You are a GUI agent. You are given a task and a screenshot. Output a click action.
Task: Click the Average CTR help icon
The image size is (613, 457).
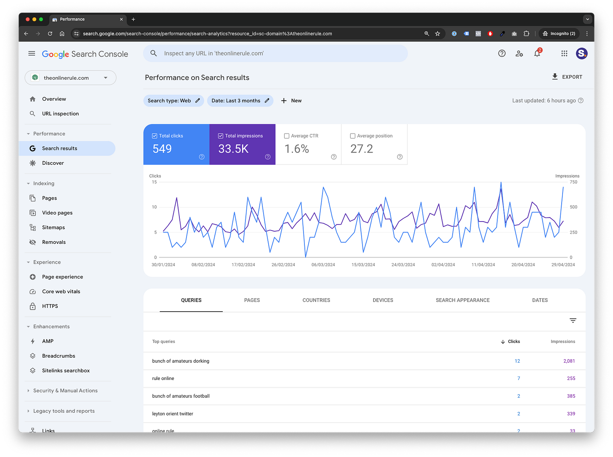click(x=334, y=157)
